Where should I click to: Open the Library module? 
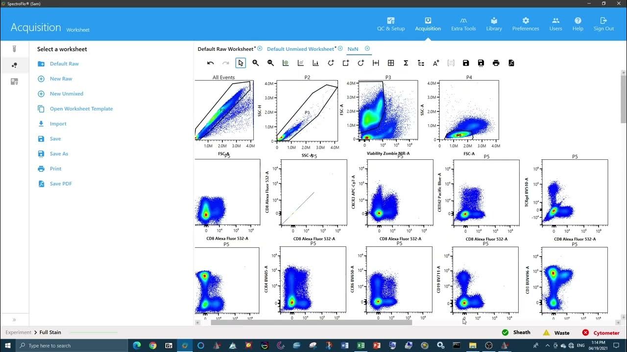(494, 24)
